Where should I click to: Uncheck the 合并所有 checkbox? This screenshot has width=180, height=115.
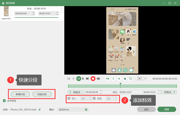pos(4,101)
